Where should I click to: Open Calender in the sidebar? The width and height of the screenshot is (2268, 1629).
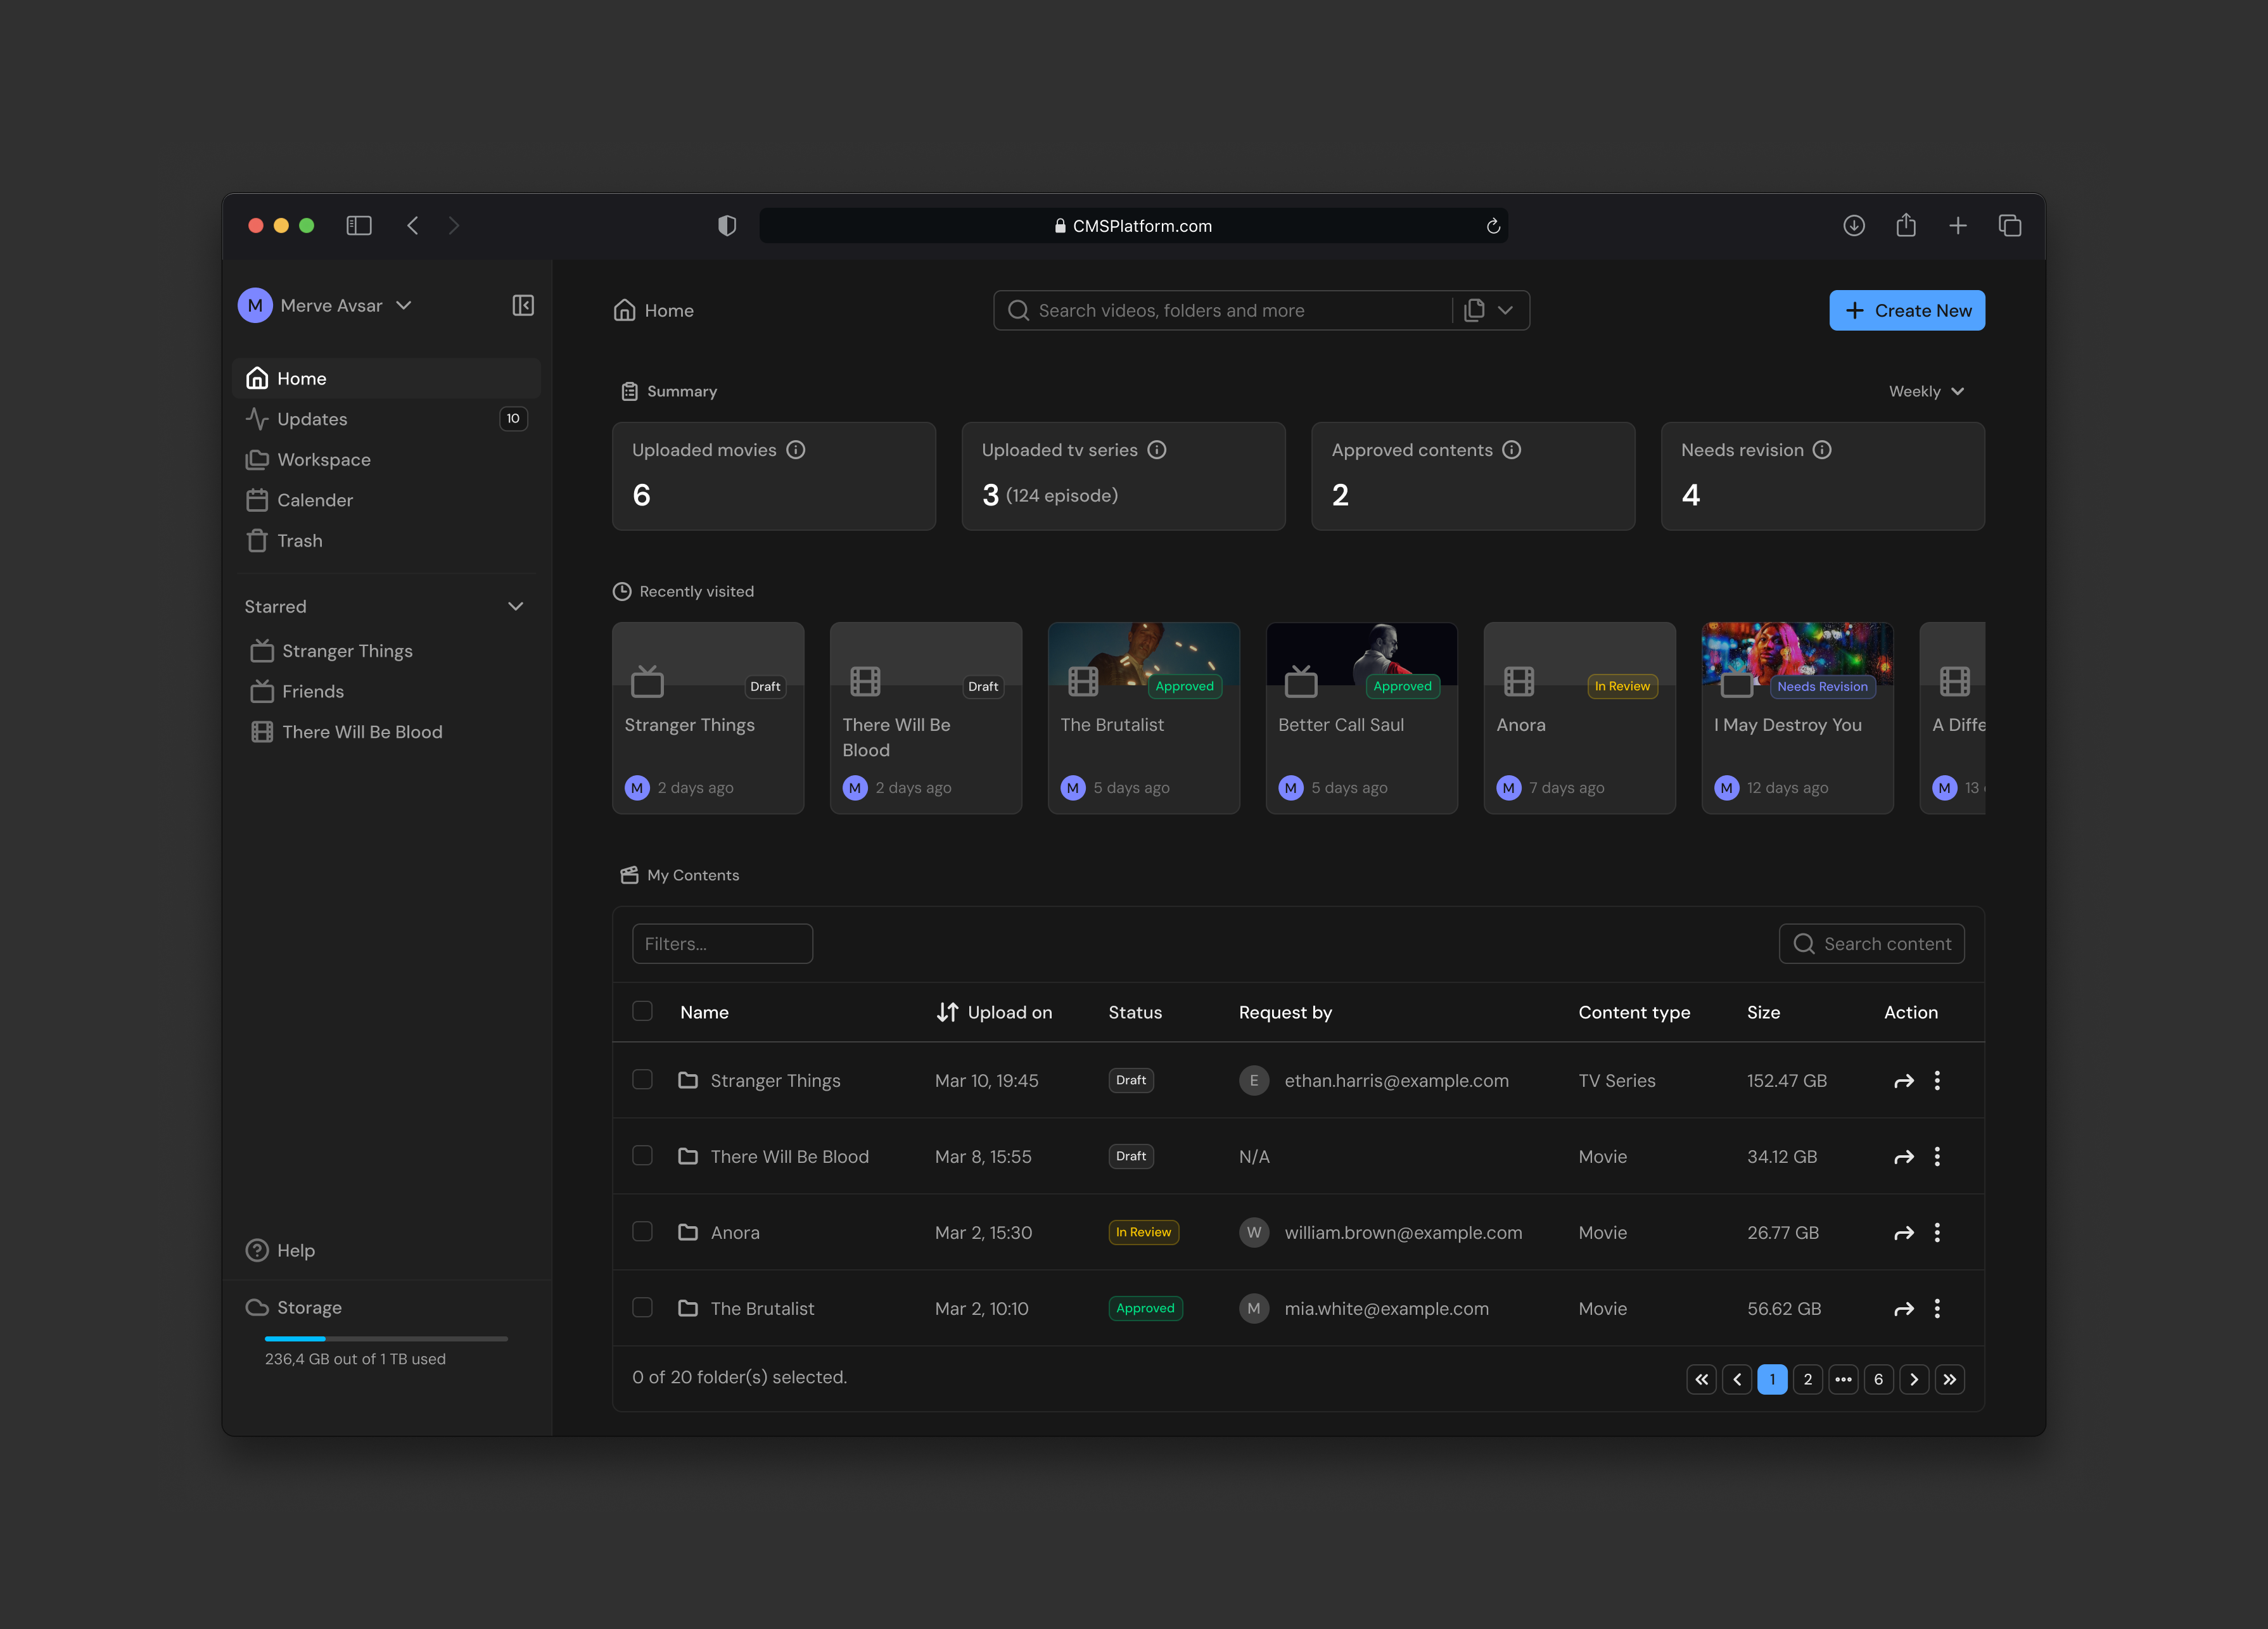(386, 500)
